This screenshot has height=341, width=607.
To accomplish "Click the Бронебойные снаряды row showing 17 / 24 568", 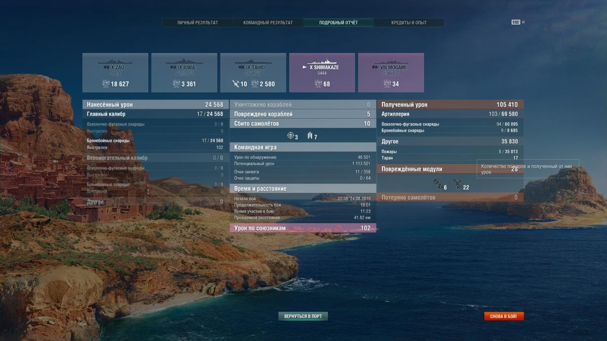I will pyautogui.click(x=155, y=140).
